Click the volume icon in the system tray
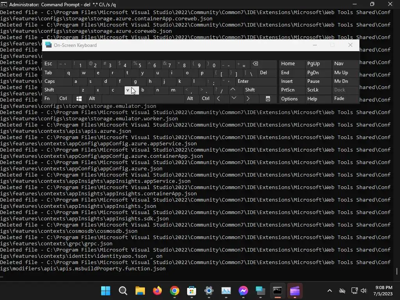 [x=364, y=291]
